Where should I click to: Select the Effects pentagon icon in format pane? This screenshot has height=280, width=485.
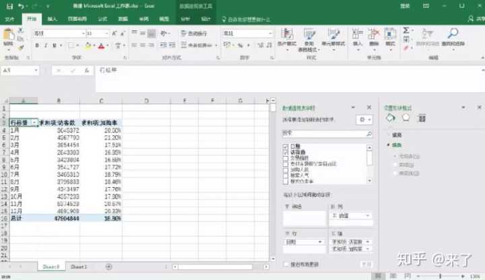406,118
